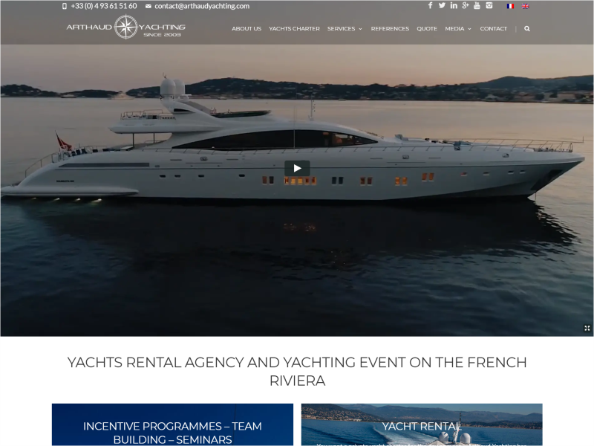Go to Yachts Charter page
Screen dimensions: 594x446
click(x=294, y=28)
